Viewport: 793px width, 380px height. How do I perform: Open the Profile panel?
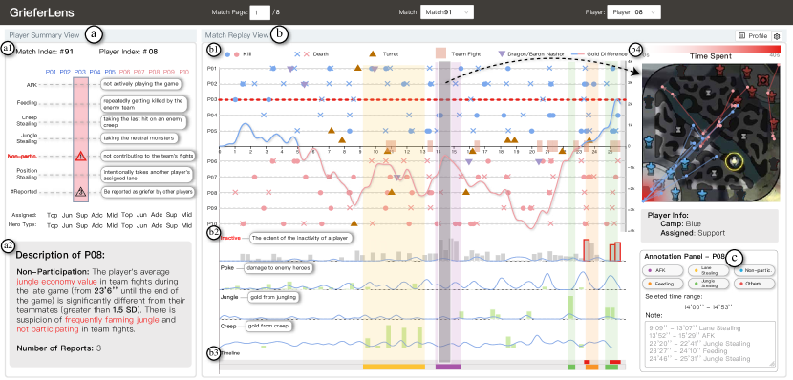point(753,36)
